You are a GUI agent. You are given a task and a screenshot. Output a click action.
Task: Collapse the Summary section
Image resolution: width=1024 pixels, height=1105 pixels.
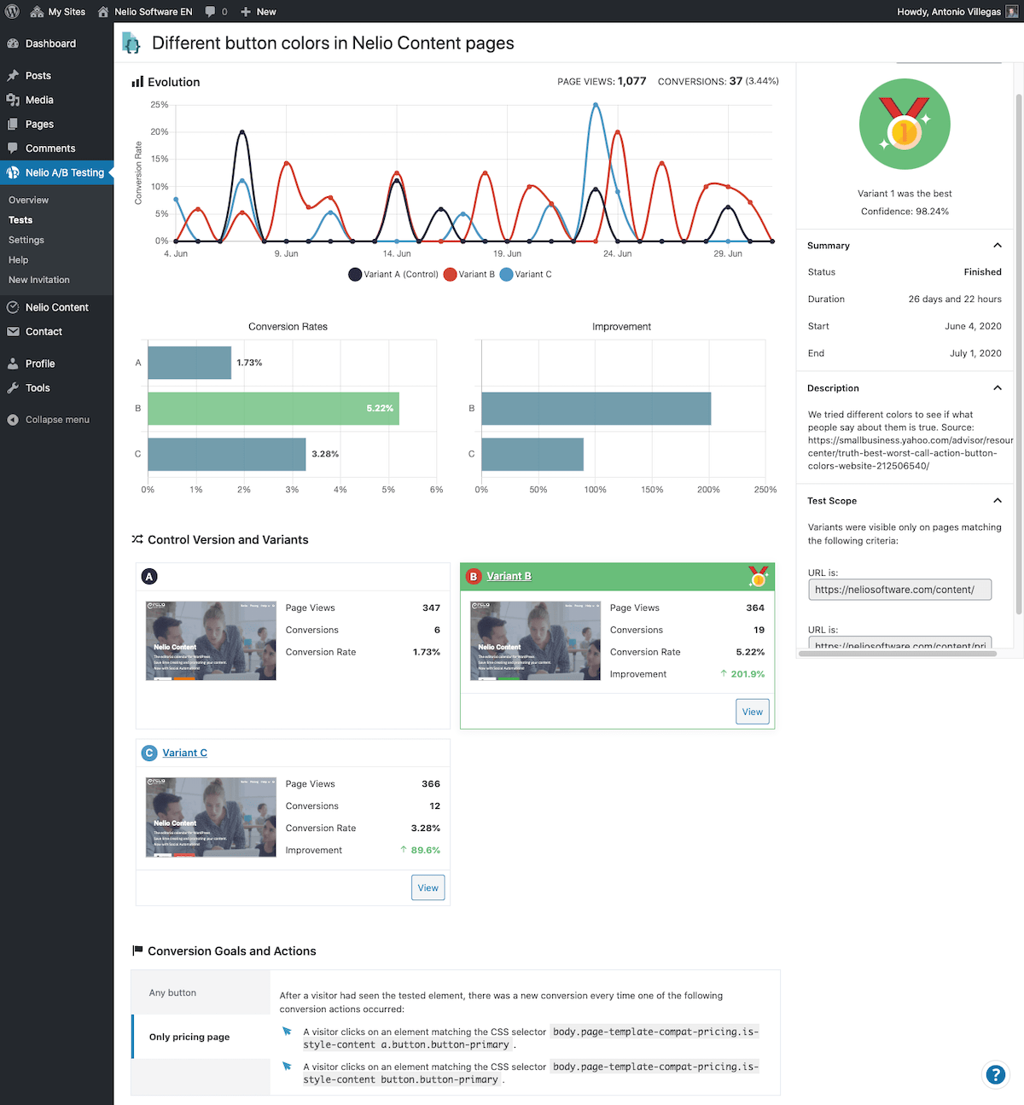pyautogui.click(x=997, y=246)
